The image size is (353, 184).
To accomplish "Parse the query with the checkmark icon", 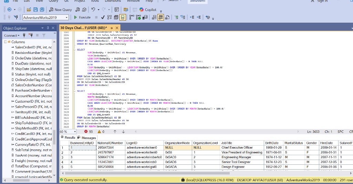I will point(103,17).
